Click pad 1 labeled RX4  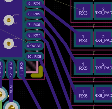(83, 38)
